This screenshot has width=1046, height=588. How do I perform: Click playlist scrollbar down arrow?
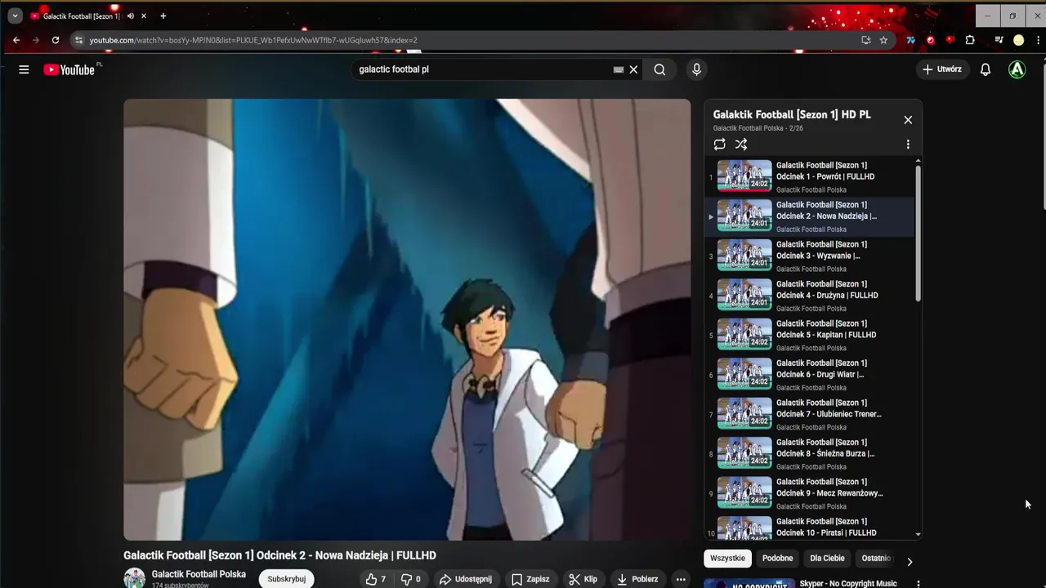point(918,534)
